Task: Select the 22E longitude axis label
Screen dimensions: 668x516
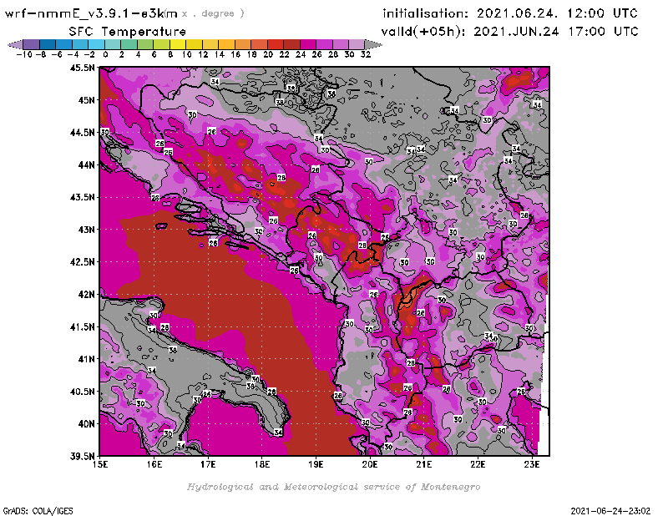Action: click(478, 464)
